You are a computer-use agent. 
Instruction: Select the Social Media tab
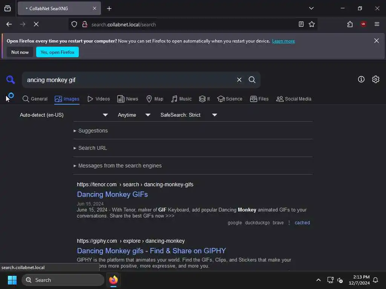[293, 99]
